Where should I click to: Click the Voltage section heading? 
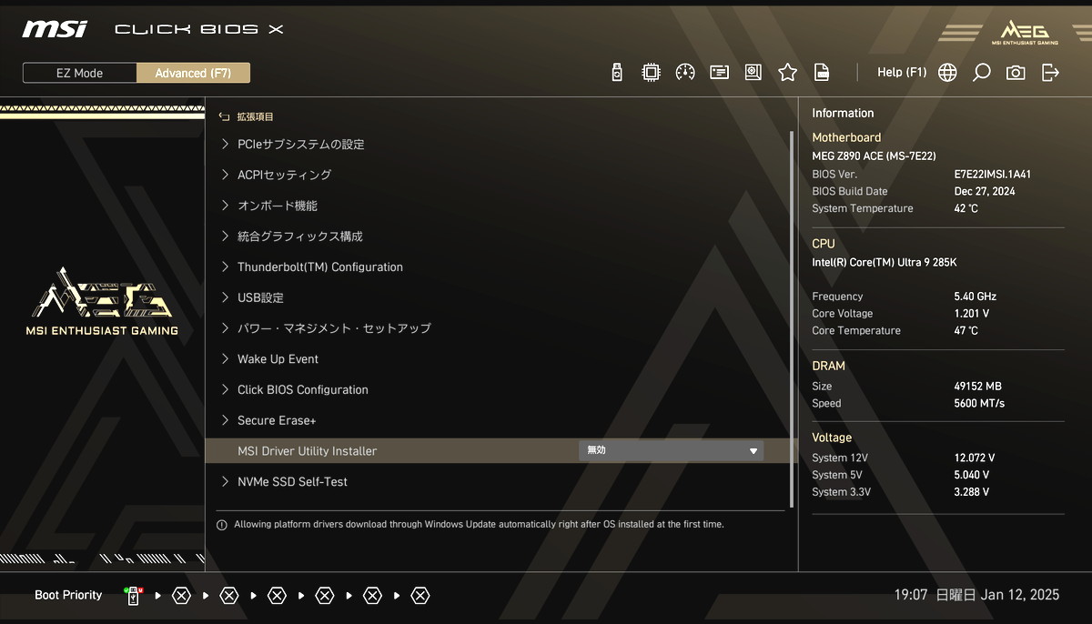point(832,438)
